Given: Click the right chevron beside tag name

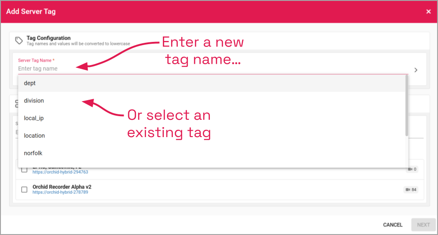Looking at the screenshot, I should point(416,70).
